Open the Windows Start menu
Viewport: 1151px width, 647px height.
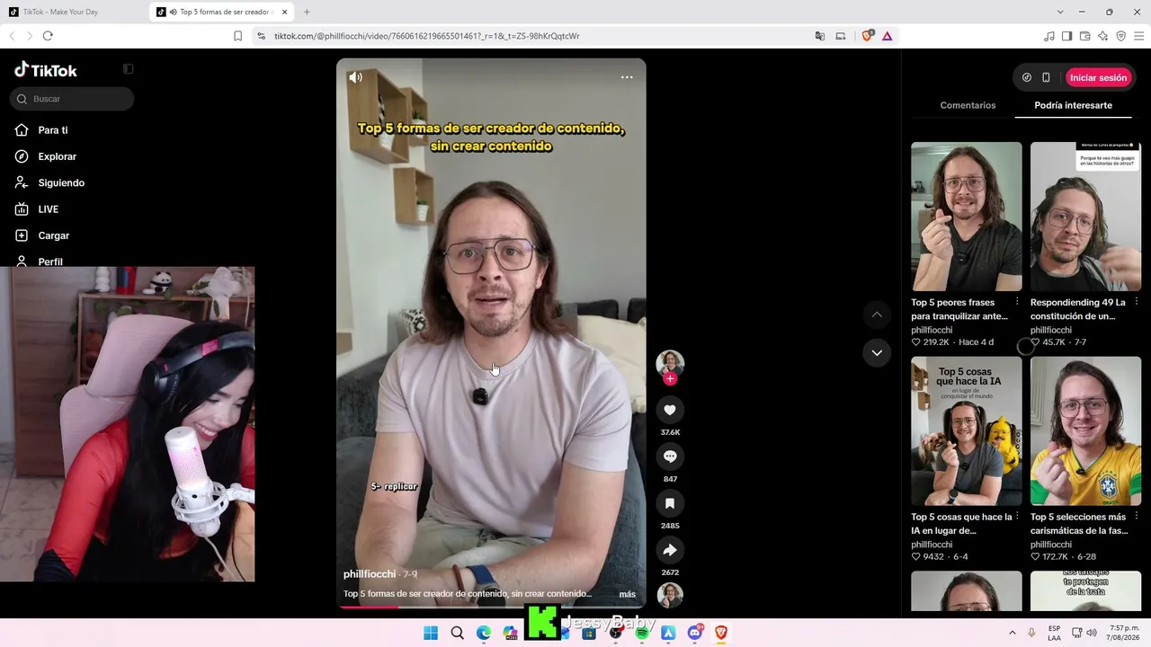coord(431,633)
